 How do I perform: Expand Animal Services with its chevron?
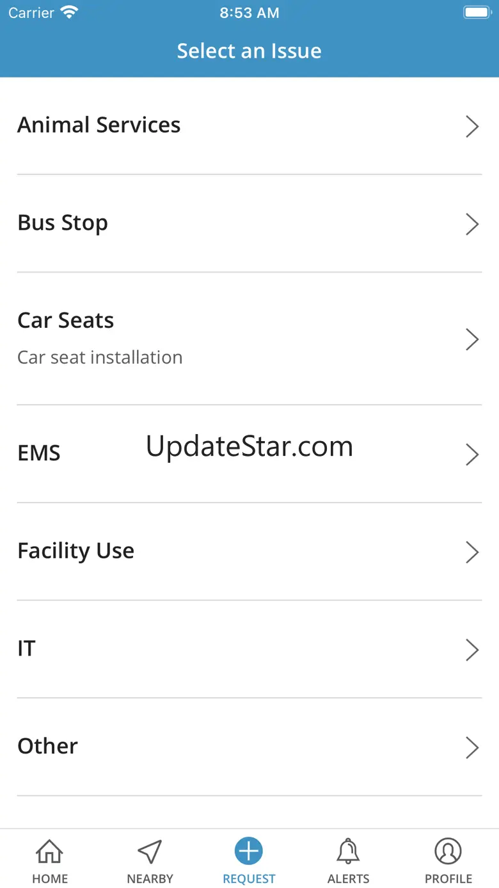pyautogui.click(x=472, y=127)
